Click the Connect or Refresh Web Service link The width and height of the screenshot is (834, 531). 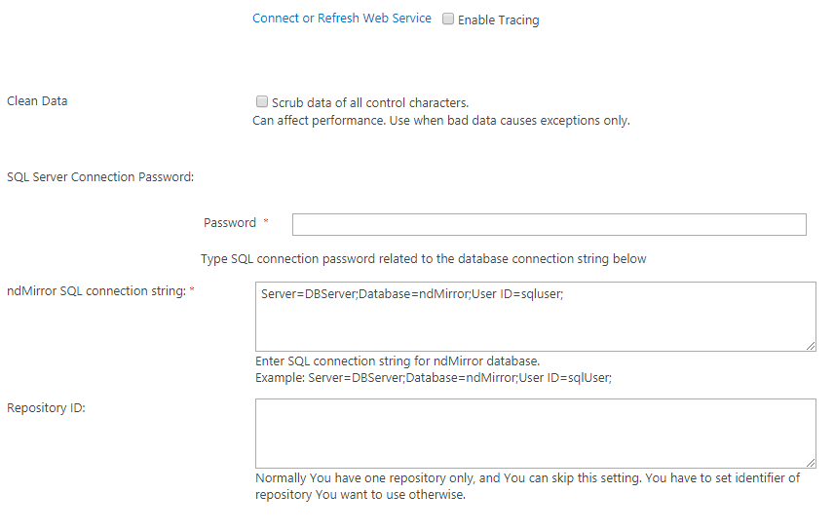pos(341,19)
